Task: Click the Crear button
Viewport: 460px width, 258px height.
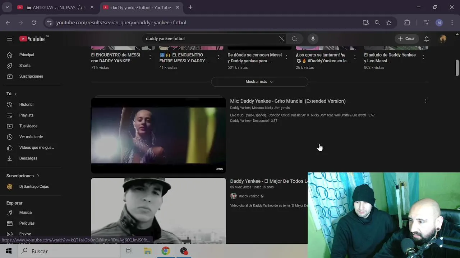Action: (406, 39)
